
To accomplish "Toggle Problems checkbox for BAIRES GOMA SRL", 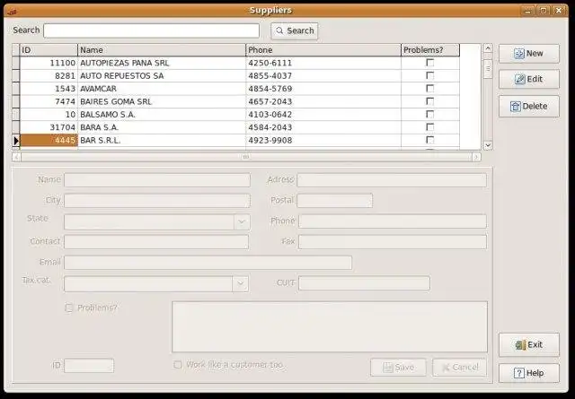I will (x=429, y=101).
